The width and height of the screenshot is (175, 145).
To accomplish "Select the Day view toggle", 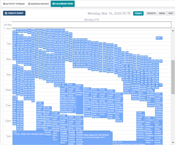I will point(171,13).
